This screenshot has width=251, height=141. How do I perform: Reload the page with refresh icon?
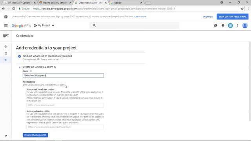coord(14,9)
